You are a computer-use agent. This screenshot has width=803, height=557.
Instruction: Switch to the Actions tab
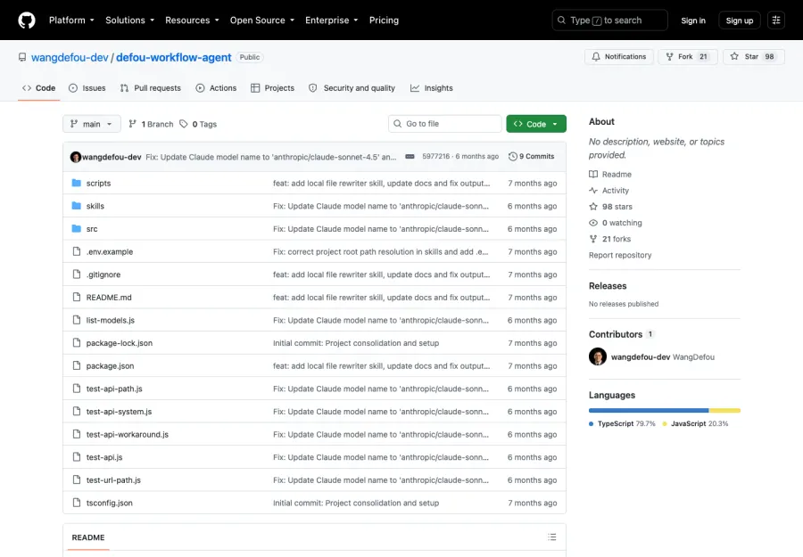pyautogui.click(x=216, y=88)
